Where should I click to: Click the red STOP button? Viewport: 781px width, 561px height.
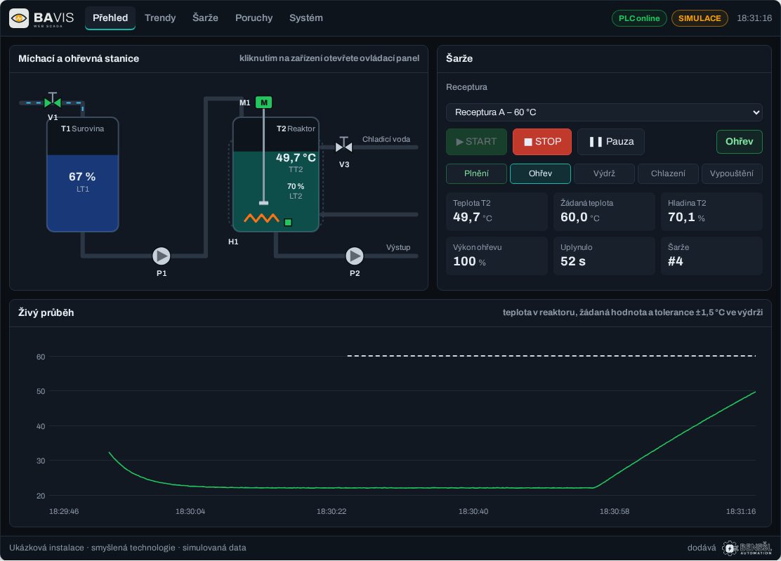(542, 142)
